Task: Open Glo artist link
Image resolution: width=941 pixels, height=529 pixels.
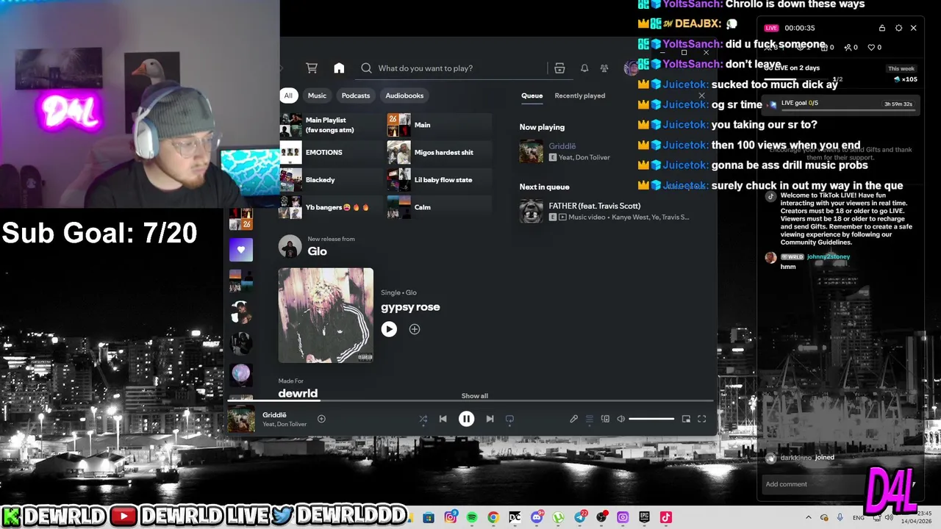Action: (x=317, y=251)
